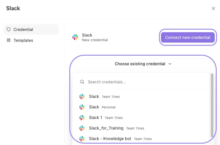220x145 pixels.
Task: Click the credentials list scrollbar
Action: click(x=212, y=105)
